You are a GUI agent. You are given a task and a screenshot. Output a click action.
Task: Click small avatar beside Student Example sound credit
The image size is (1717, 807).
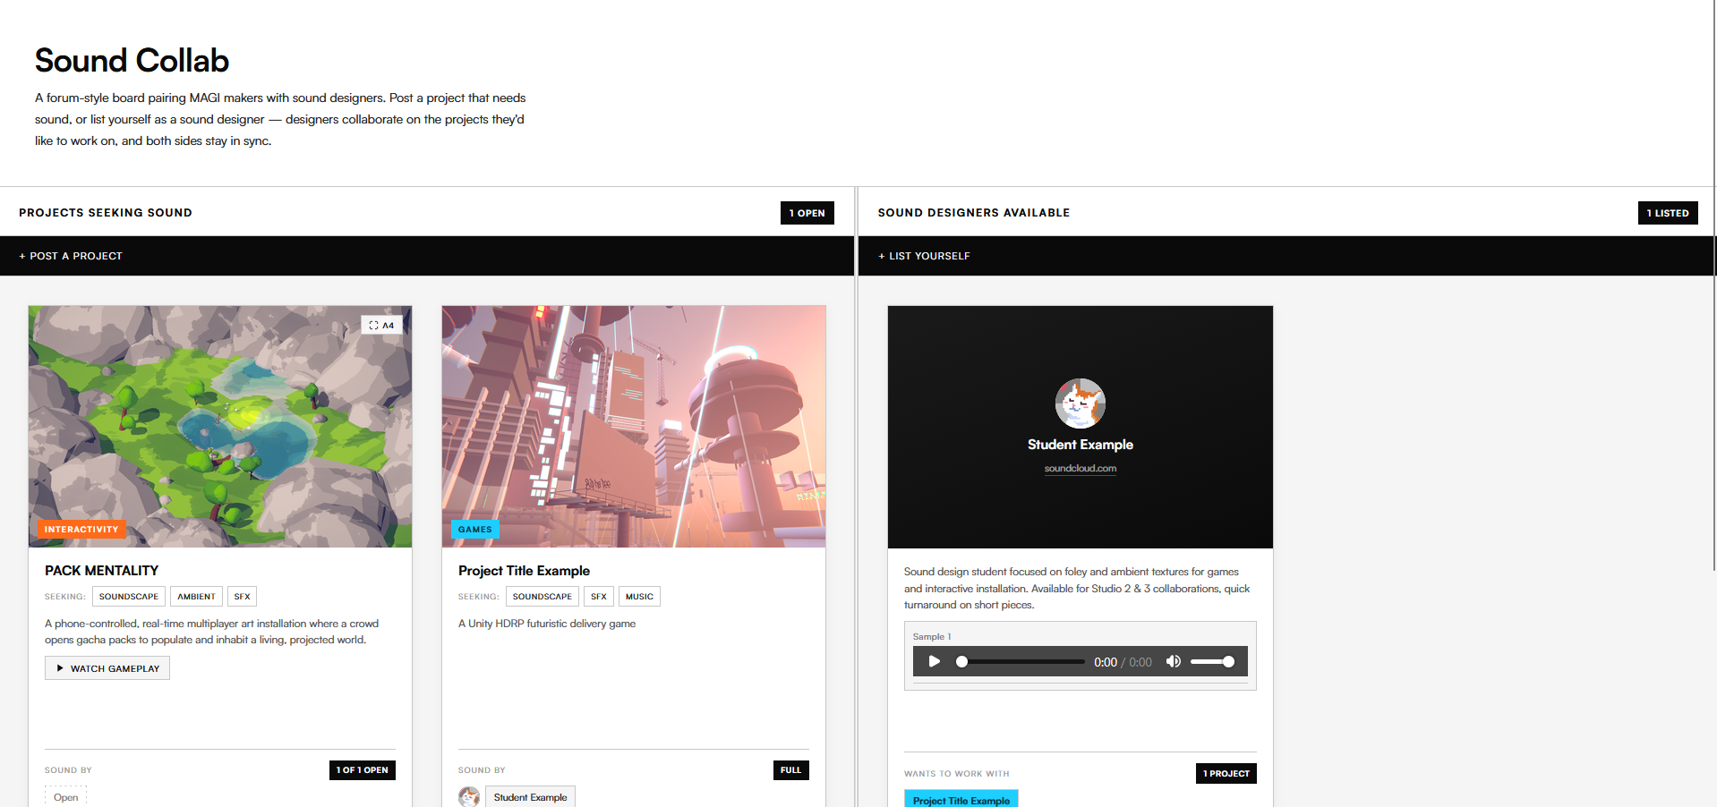pos(469,797)
